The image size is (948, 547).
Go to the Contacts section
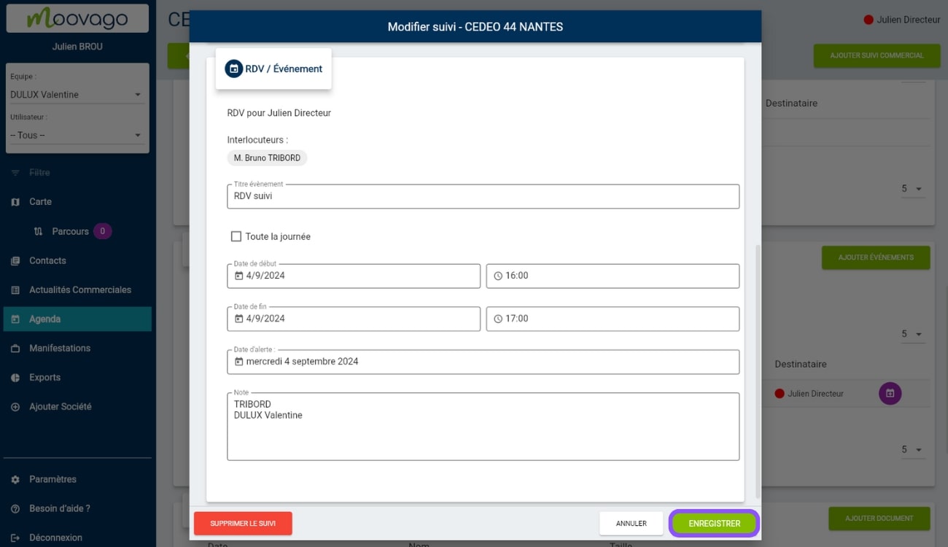(x=77, y=260)
